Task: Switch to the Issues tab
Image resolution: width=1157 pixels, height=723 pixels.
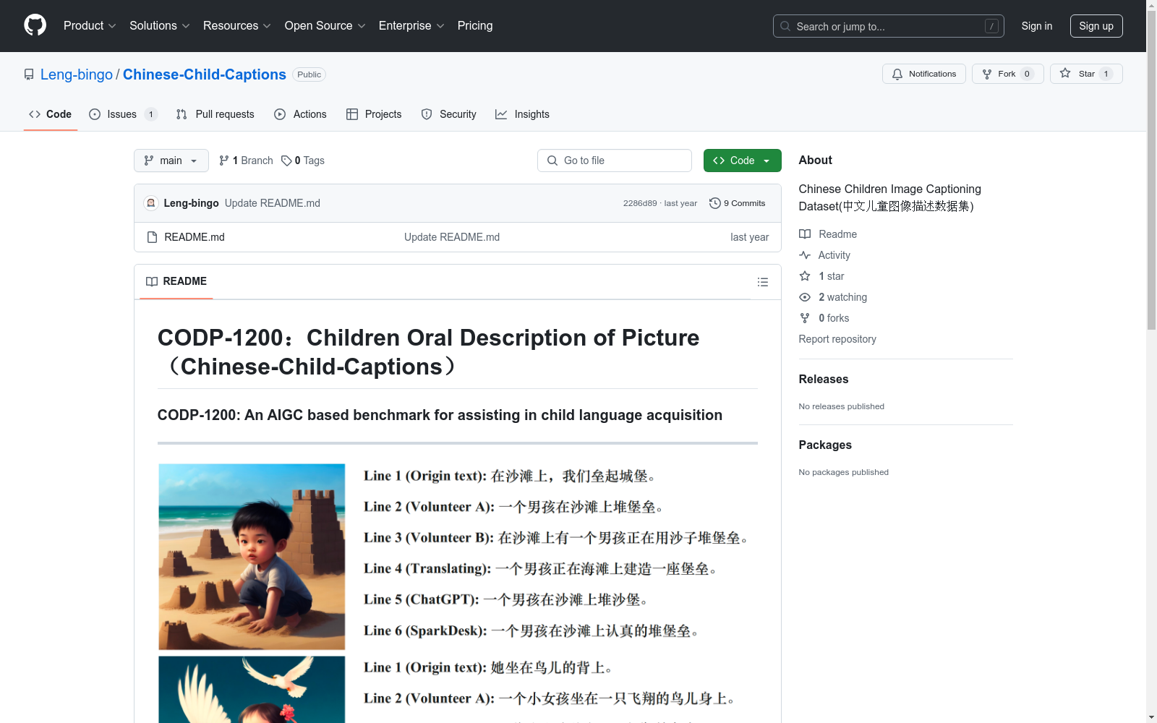Action: [122, 114]
